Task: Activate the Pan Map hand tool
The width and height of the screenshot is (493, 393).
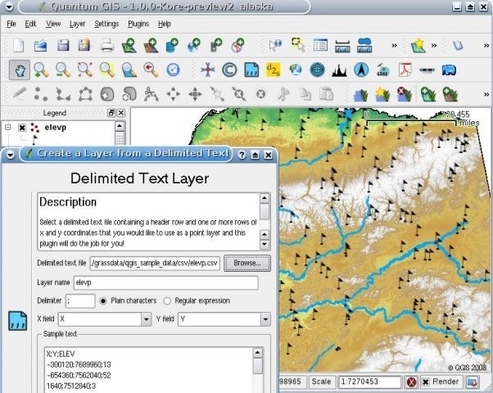Action: click(20, 70)
